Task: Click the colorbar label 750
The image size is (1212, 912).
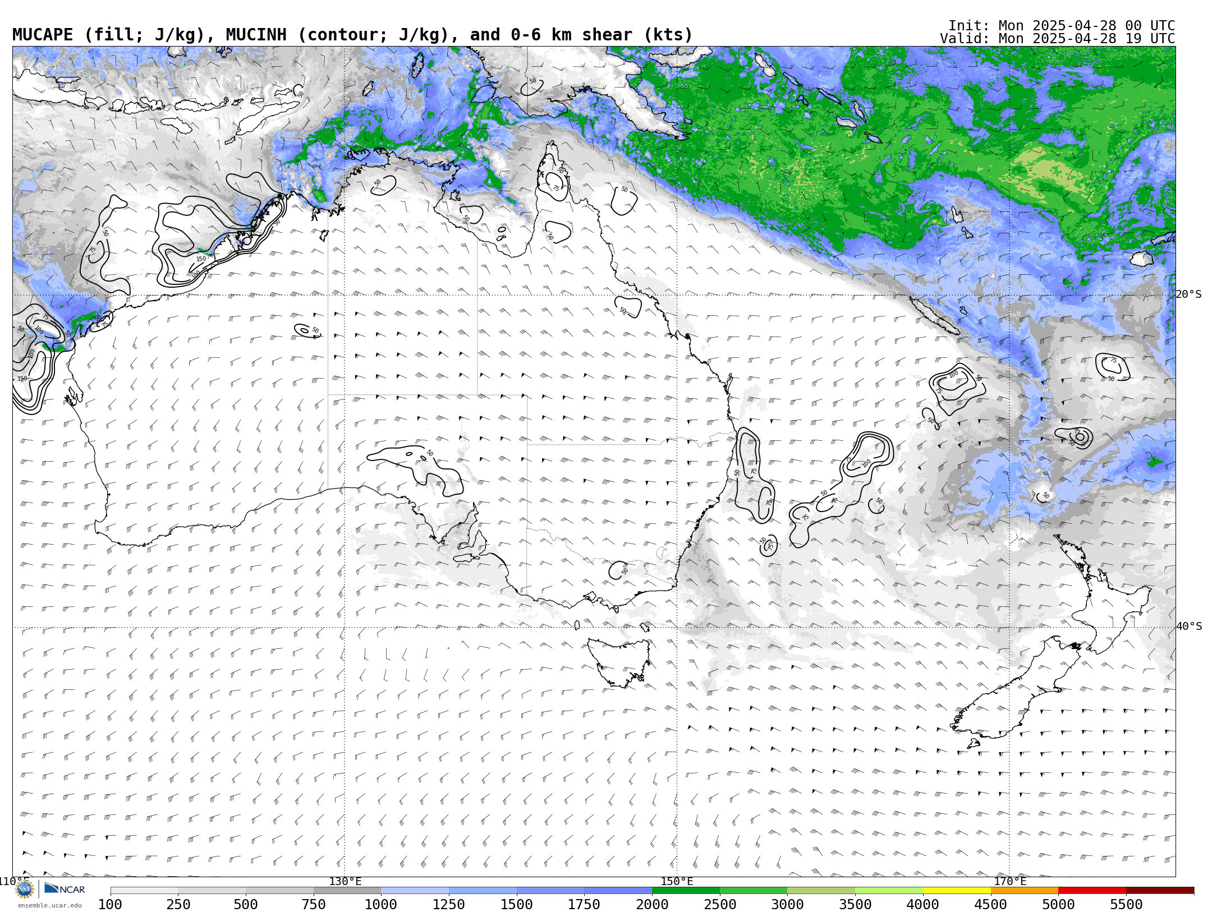Action: [x=314, y=905]
